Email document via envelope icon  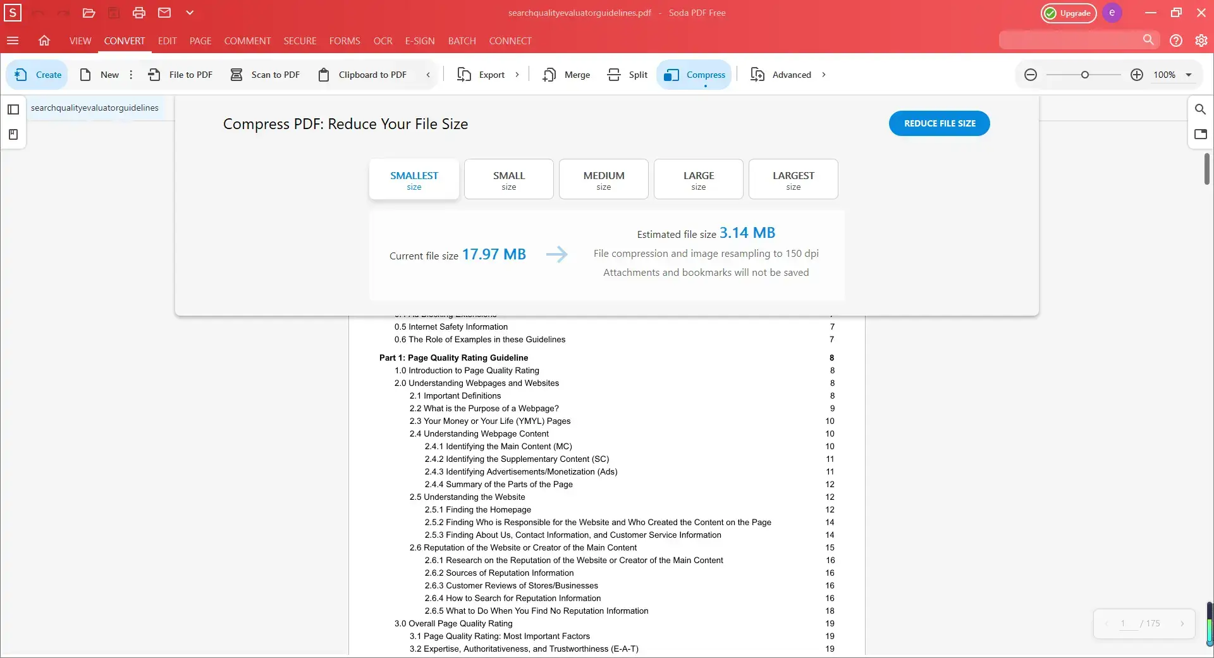point(164,13)
